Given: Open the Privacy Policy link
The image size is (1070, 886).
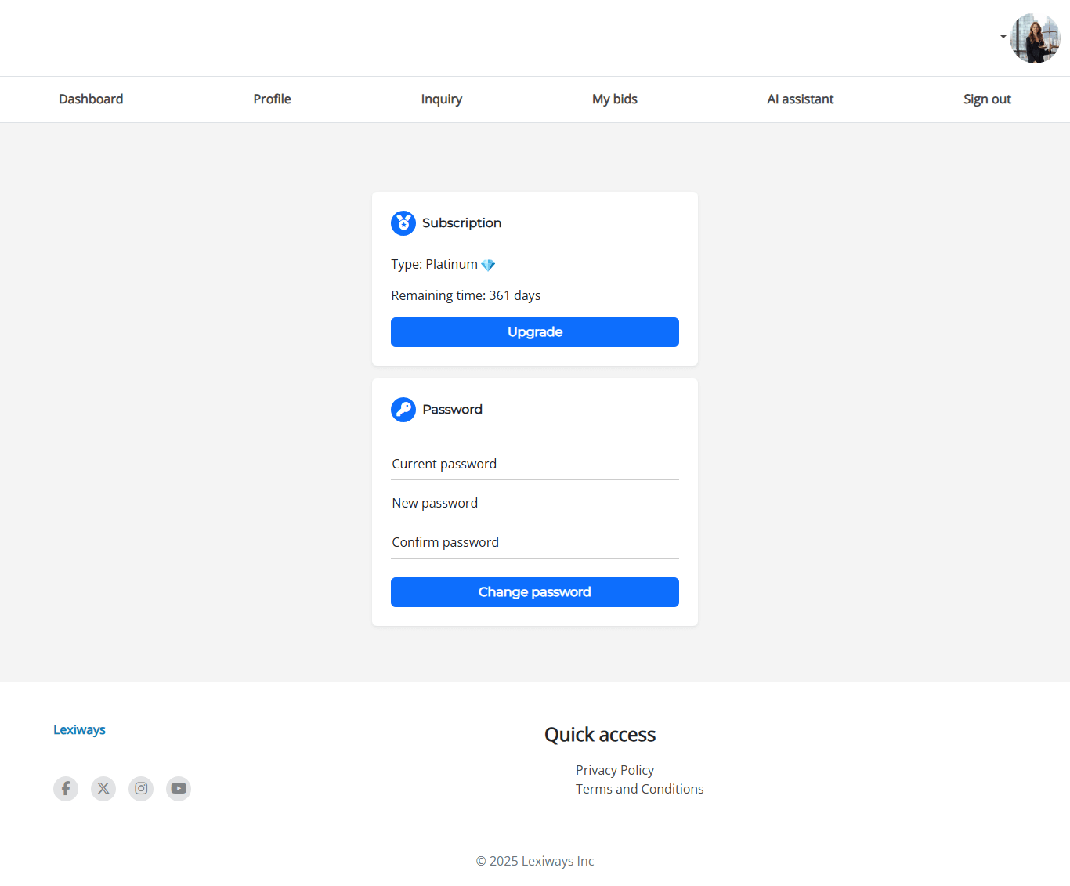Looking at the screenshot, I should 614,770.
